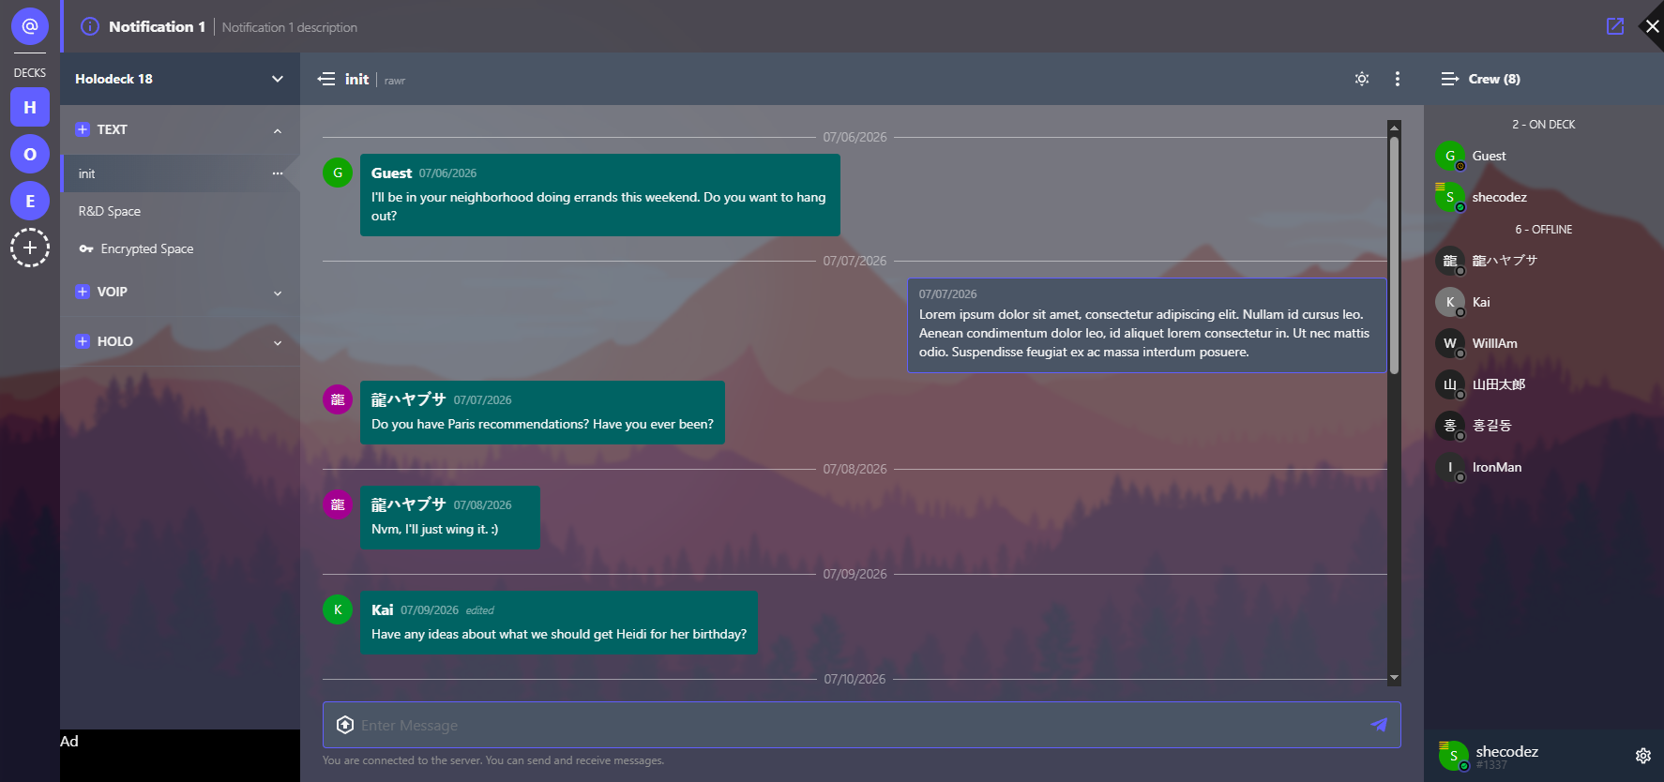Open shecodez in the crew list
The image size is (1664, 782).
(x=1544, y=197)
